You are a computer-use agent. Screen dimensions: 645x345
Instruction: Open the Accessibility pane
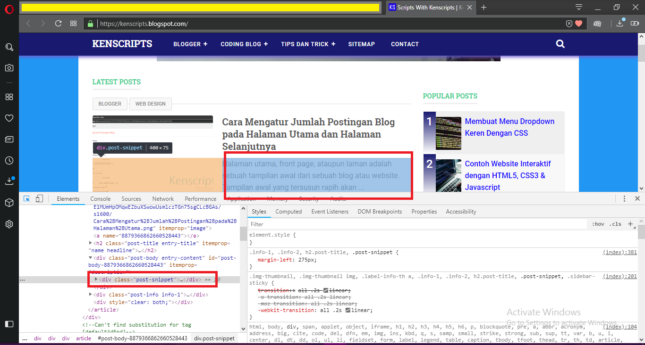(461, 212)
